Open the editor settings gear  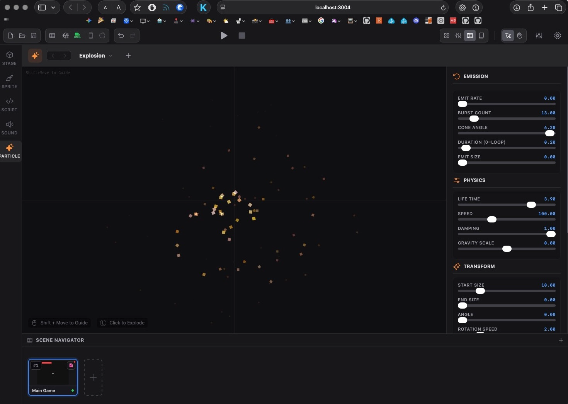pyautogui.click(x=558, y=36)
